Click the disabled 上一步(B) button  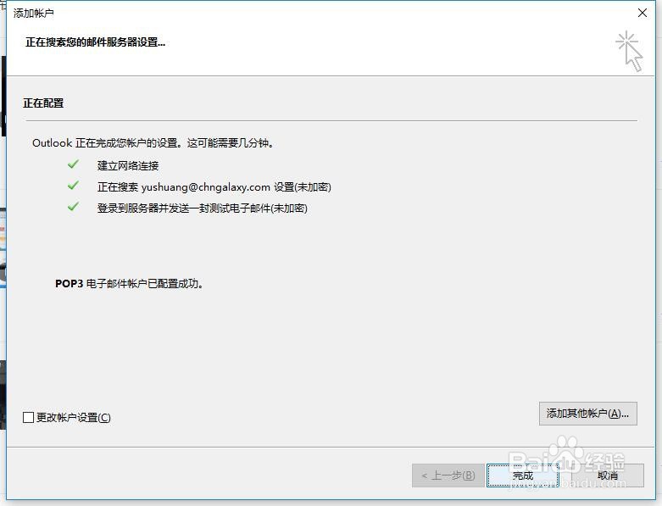point(448,475)
